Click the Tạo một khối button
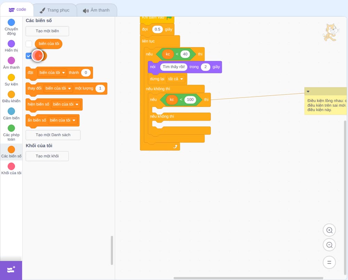 coord(47,156)
